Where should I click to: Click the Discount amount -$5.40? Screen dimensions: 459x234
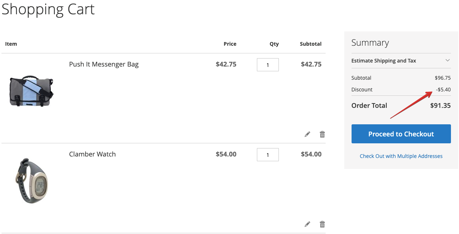click(443, 90)
